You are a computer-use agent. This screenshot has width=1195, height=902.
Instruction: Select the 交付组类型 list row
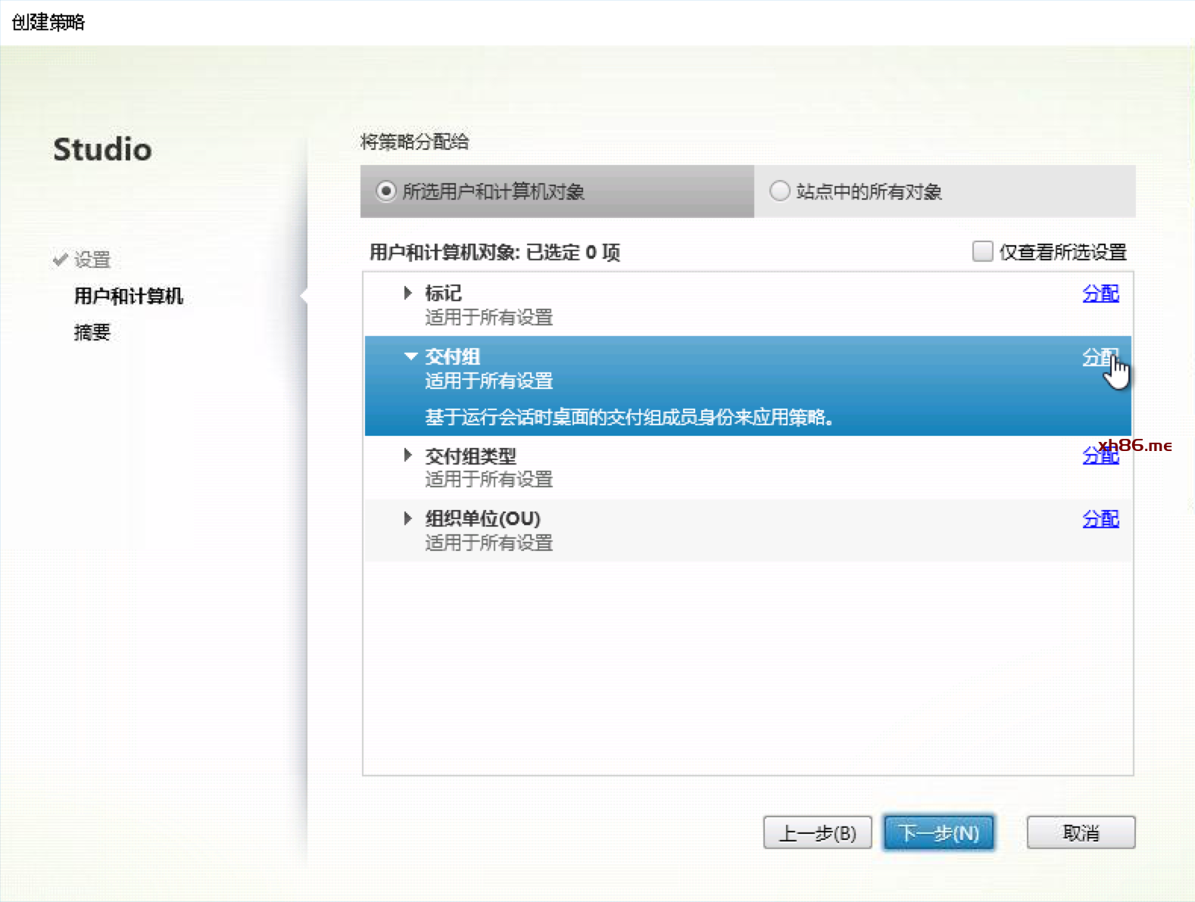(x=682, y=467)
